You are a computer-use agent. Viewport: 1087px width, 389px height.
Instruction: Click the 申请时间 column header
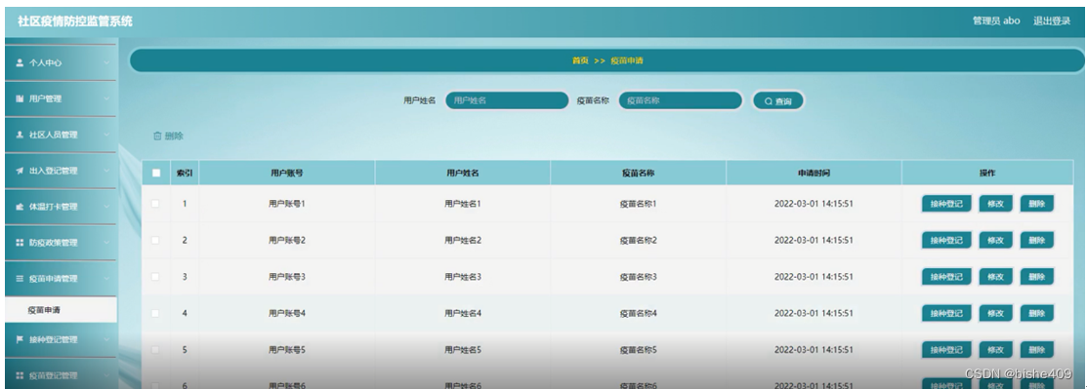click(814, 173)
